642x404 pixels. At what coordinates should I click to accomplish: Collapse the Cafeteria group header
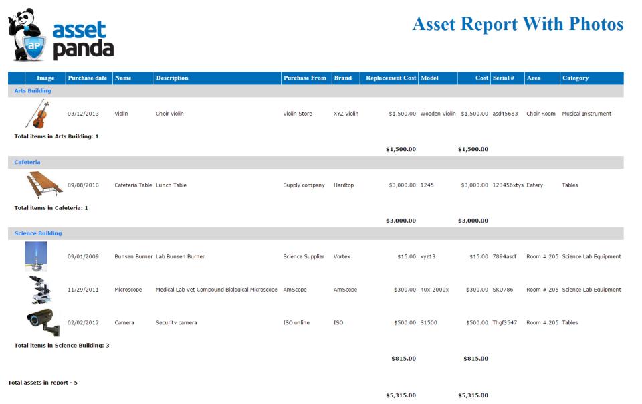coord(27,162)
